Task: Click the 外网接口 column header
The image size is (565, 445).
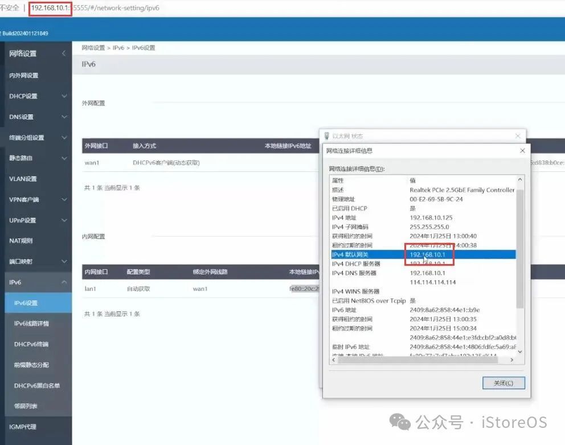Action: pyautogui.click(x=96, y=146)
